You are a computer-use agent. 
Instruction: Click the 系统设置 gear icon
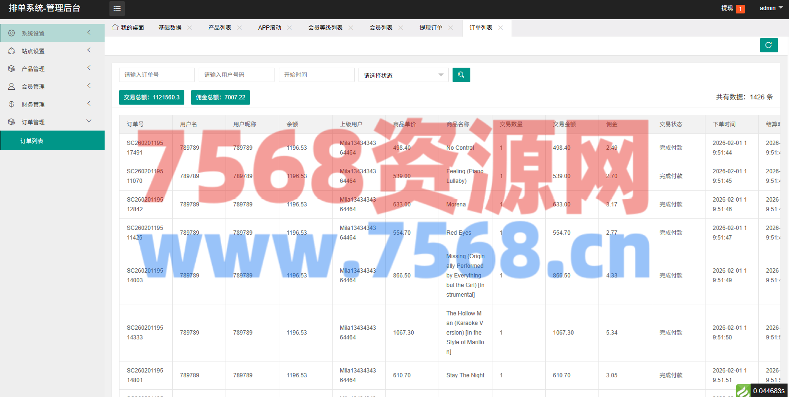point(12,33)
